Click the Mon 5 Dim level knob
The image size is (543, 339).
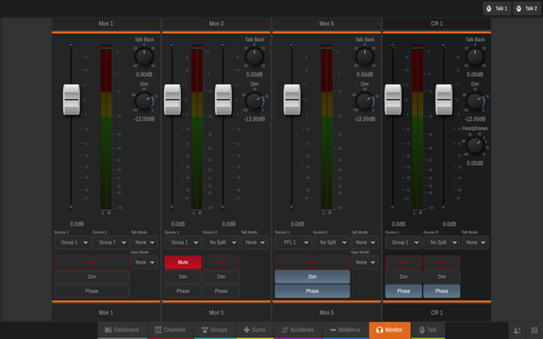click(x=365, y=101)
